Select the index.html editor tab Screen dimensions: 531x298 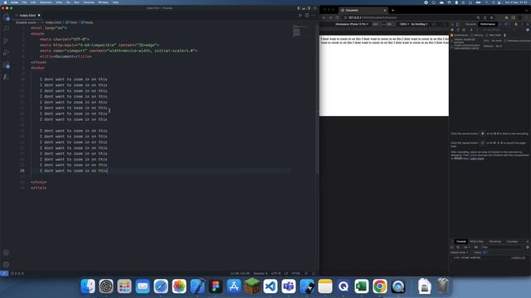click(x=27, y=15)
